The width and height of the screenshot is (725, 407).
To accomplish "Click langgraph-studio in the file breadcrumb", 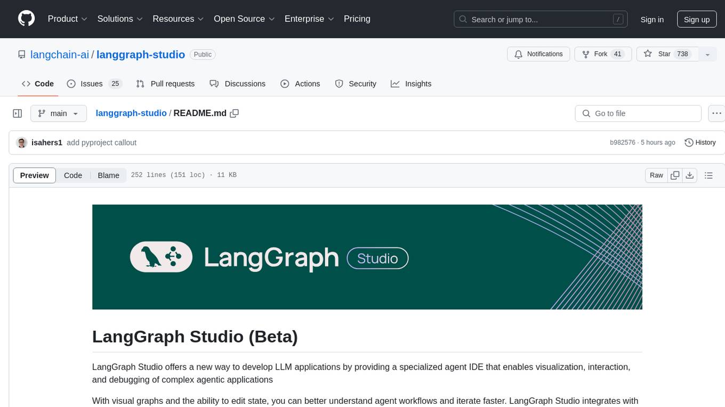I will click(x=131, y=113).
